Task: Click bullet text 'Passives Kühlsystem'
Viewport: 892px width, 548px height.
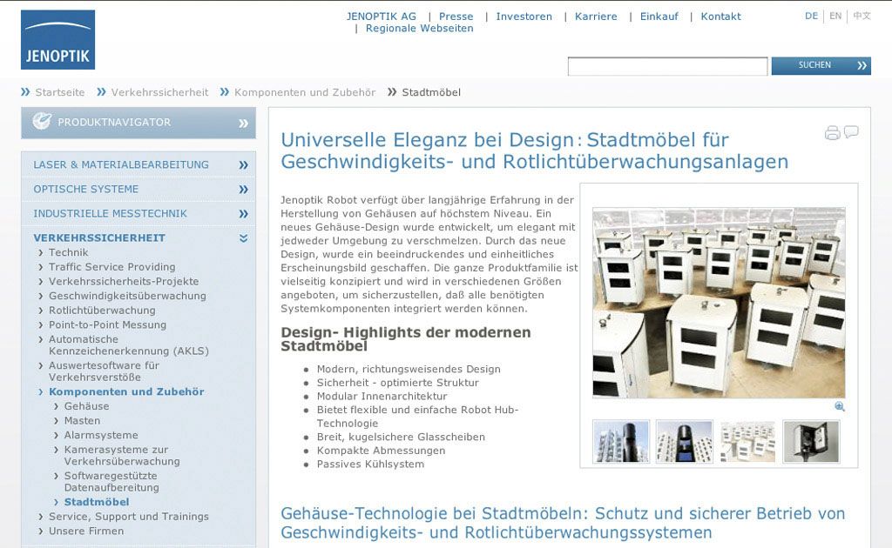Action: coord(370,464)
